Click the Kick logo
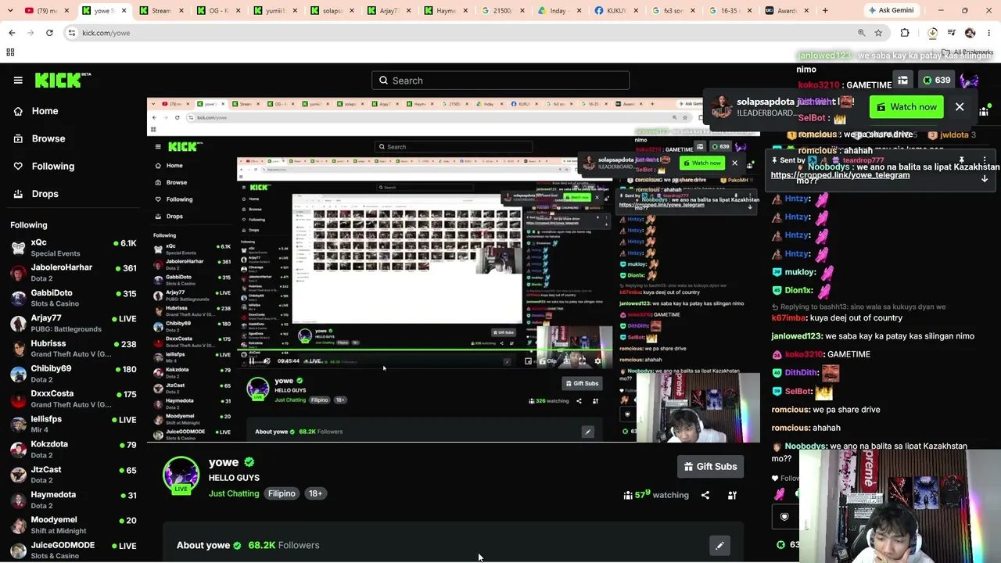The width and height of the screenshot is (1001, 563). click(x=63, y=80)
